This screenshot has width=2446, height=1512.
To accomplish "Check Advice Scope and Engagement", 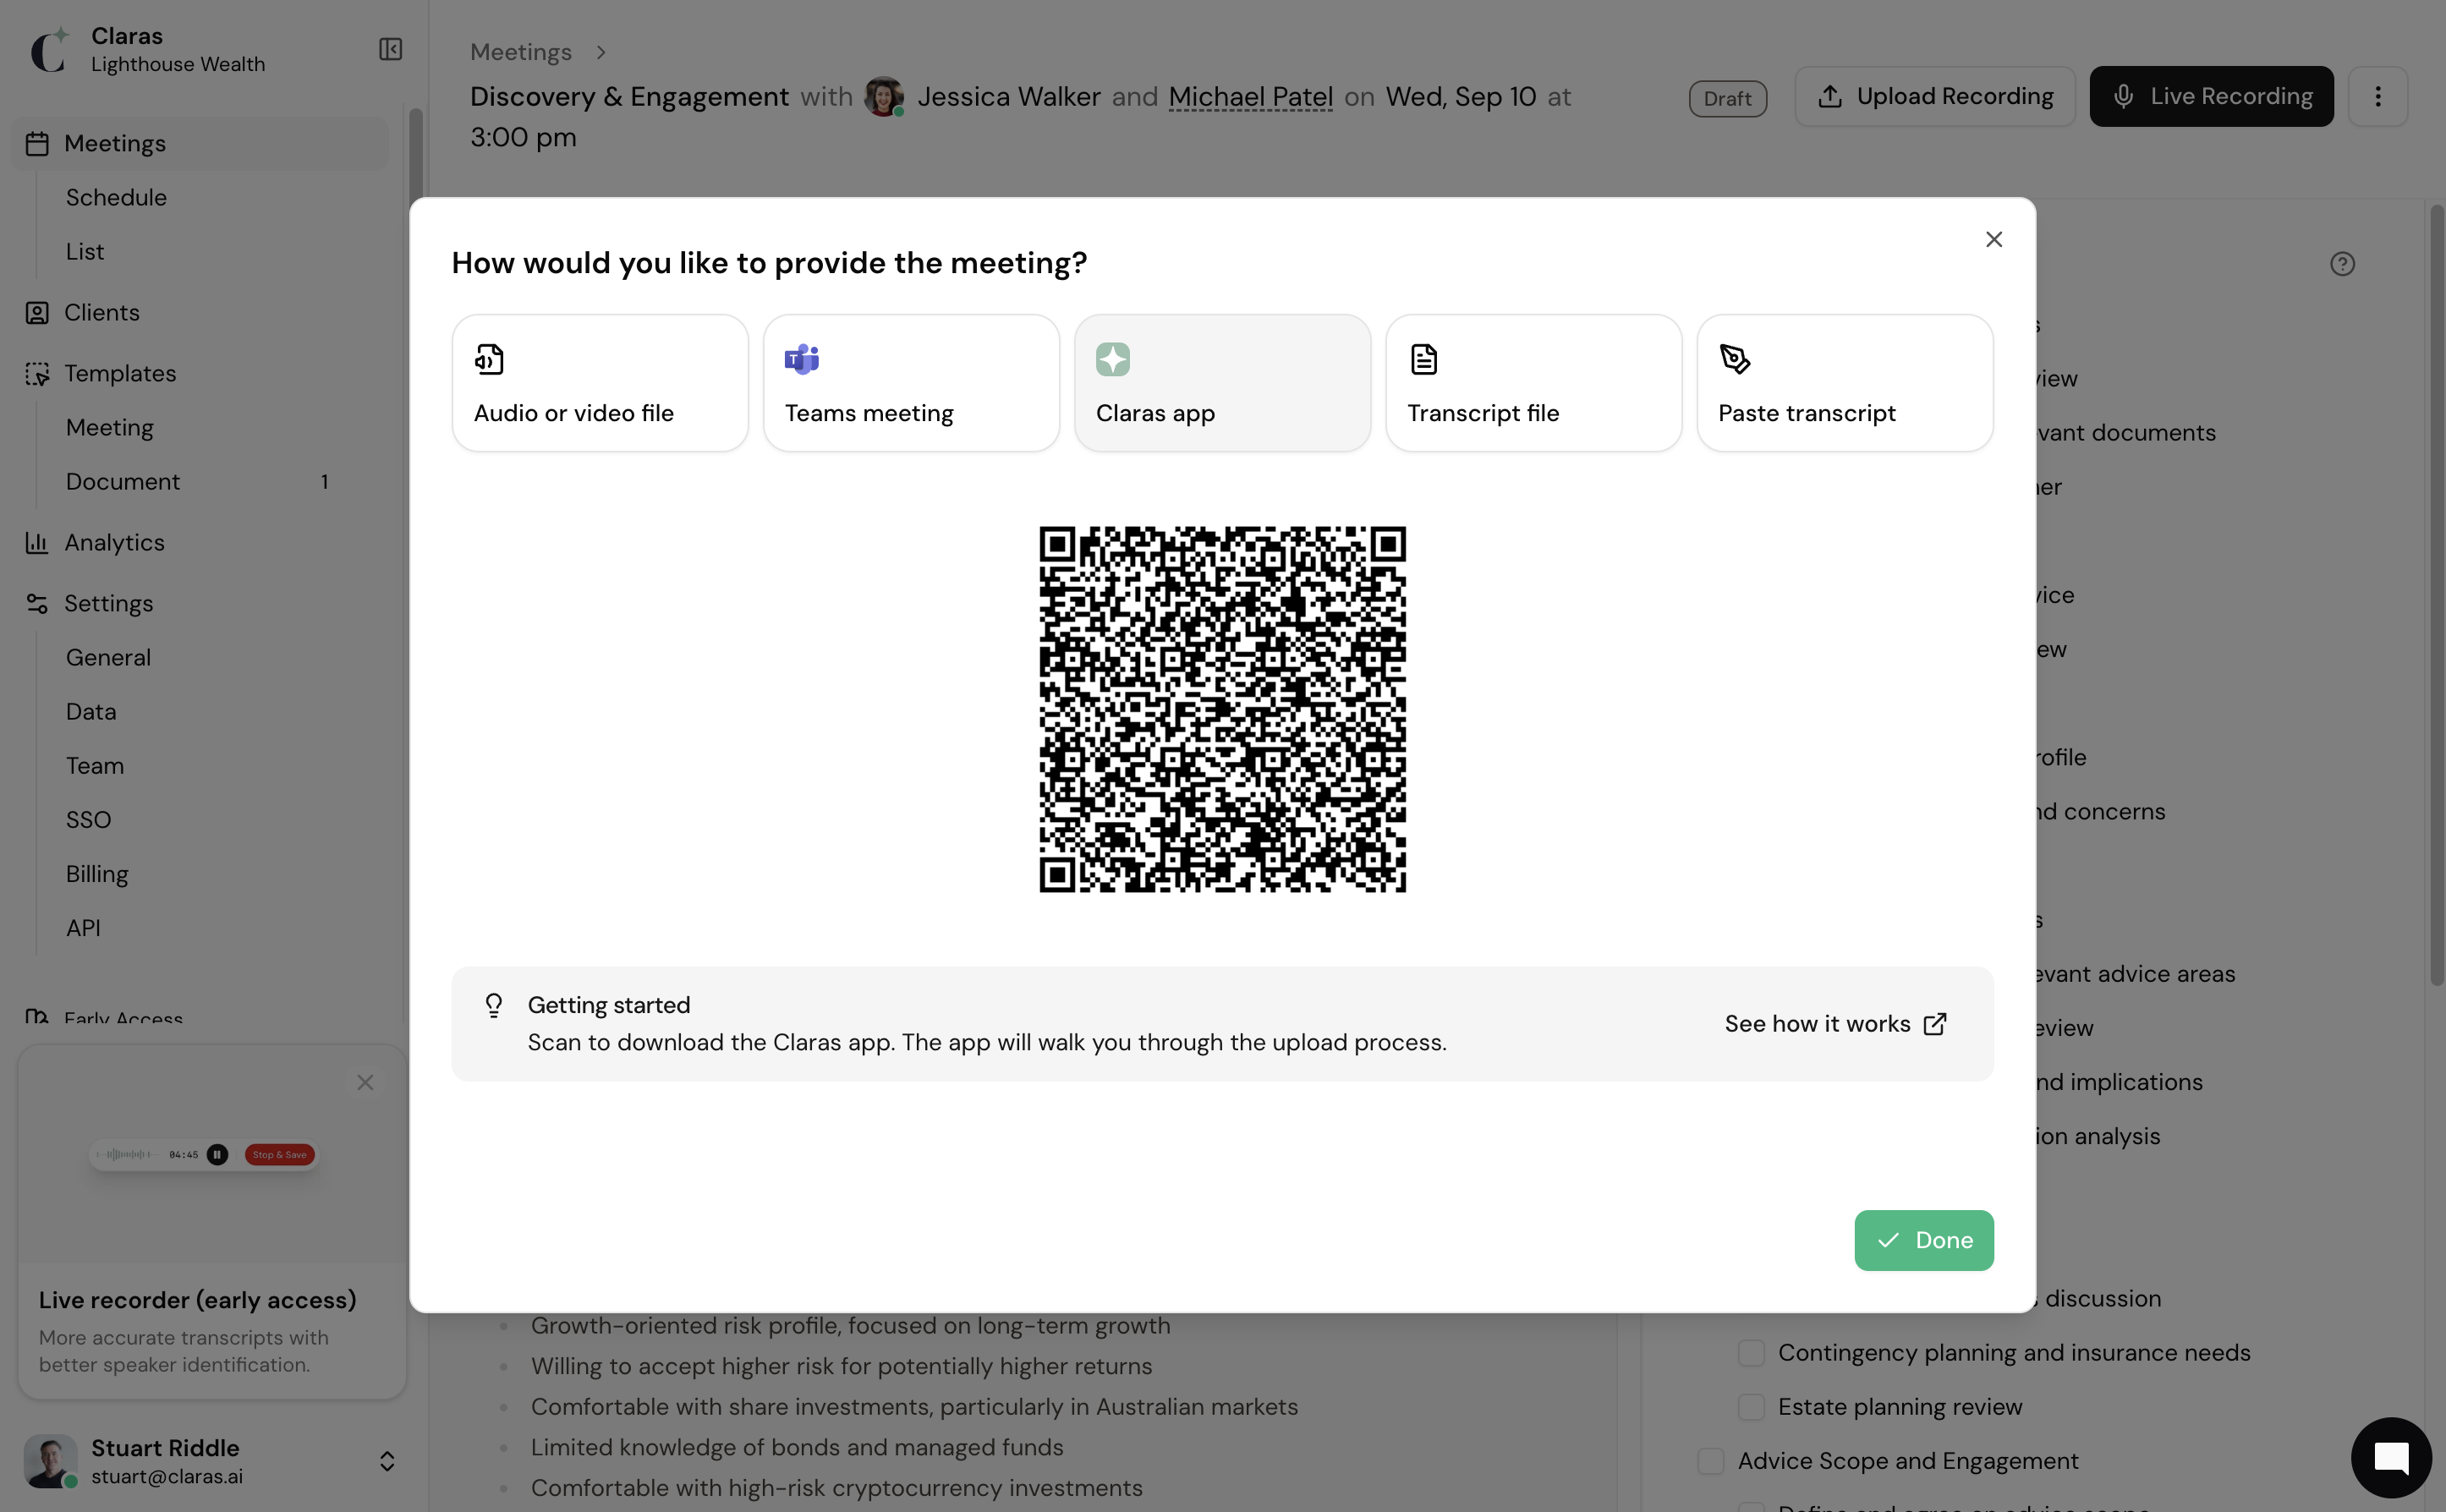I will (1711, 1461).
